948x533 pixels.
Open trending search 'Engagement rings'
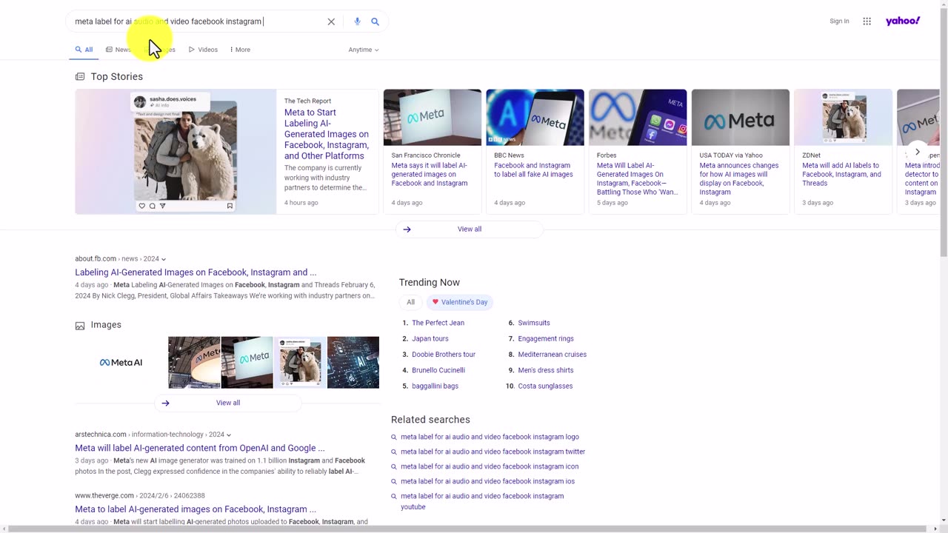(546, 339)
